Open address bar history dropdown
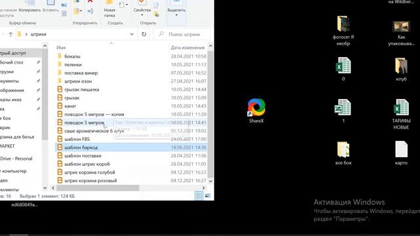420x236 pixels. (x=132, y=34)
